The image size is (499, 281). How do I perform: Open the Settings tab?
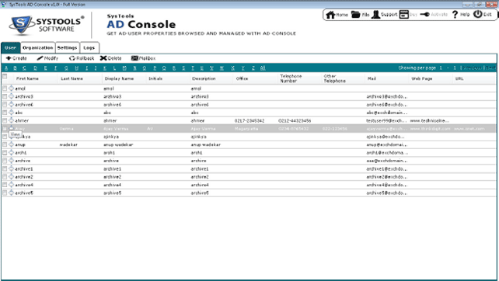(67, 47)
